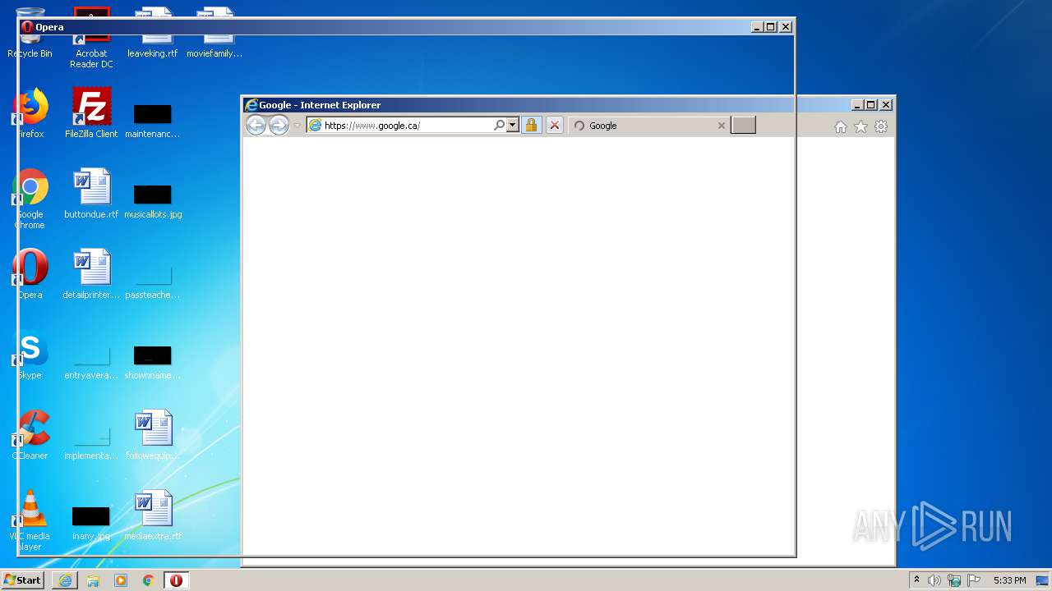
Task: Click Skype desktop shortcut
Action: coord(30,355)
